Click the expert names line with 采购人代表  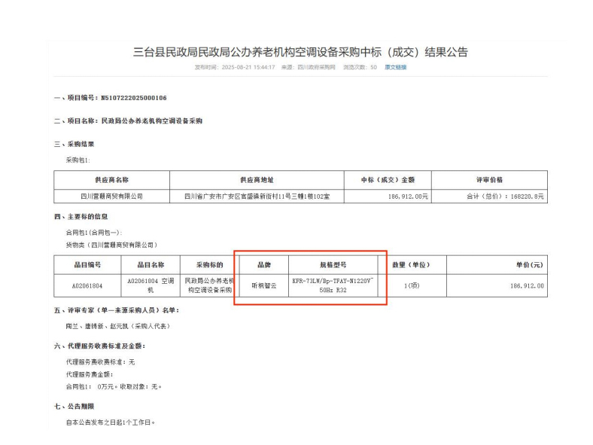118,326
